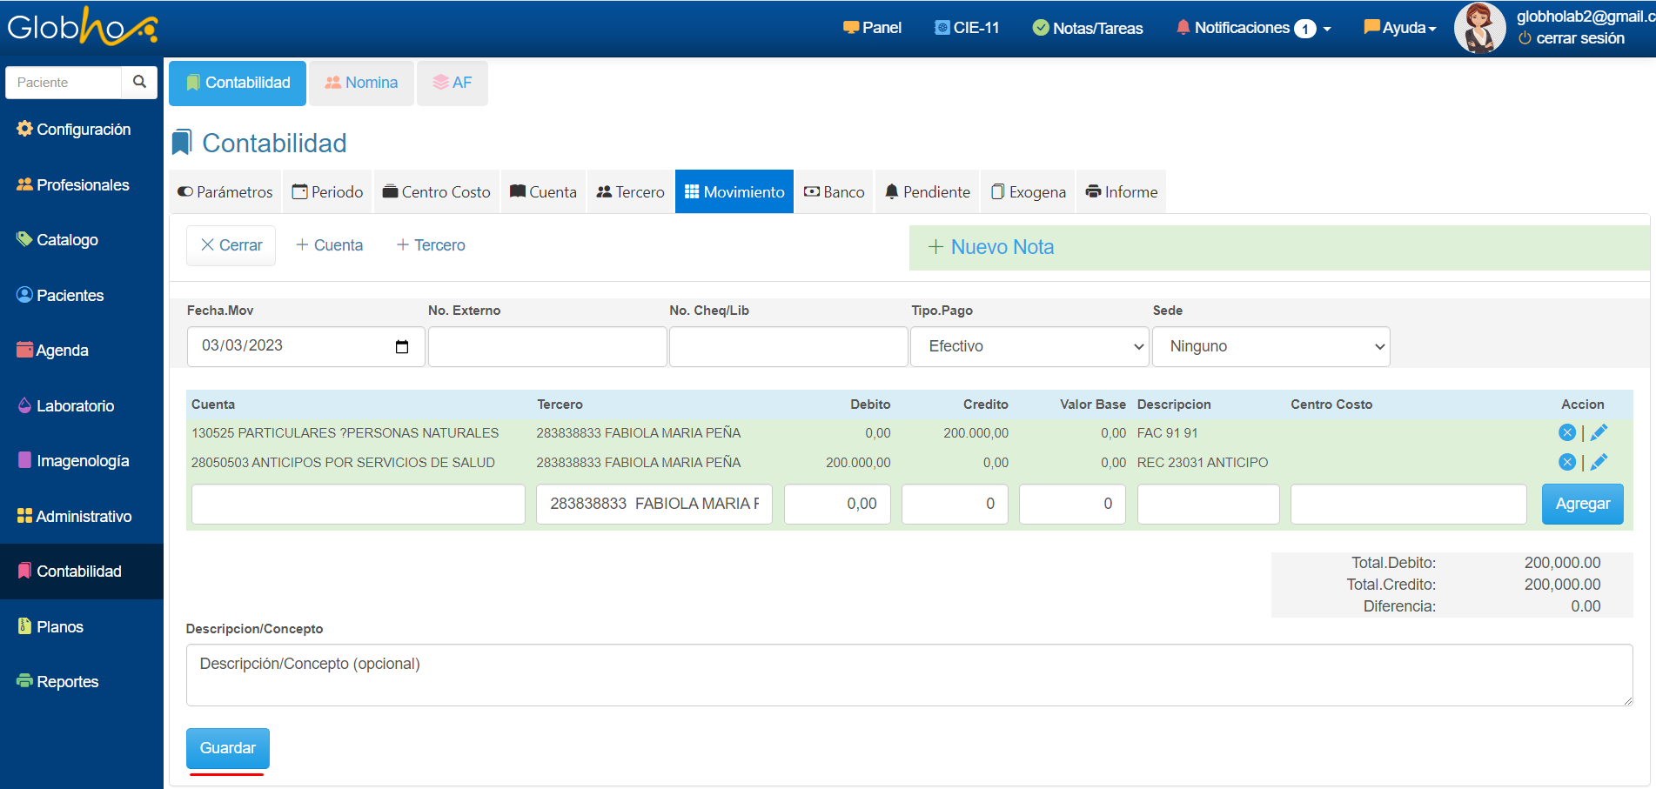Open Laboratorio in the sidebar
This screenshot has height=789, width=1656.
(x=75, y=406)
